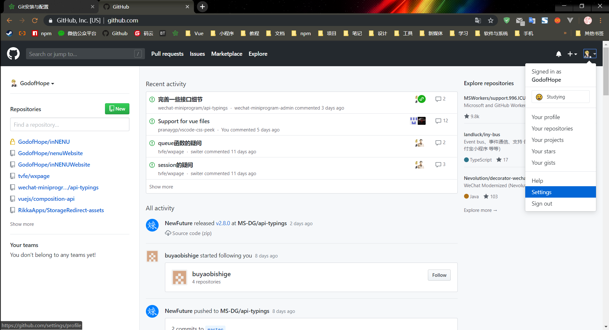Click the browser back navigation arrow
609x330 pixels.
9,20
